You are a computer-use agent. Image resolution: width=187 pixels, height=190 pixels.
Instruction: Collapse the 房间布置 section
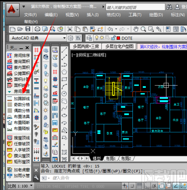click(10, 92)
